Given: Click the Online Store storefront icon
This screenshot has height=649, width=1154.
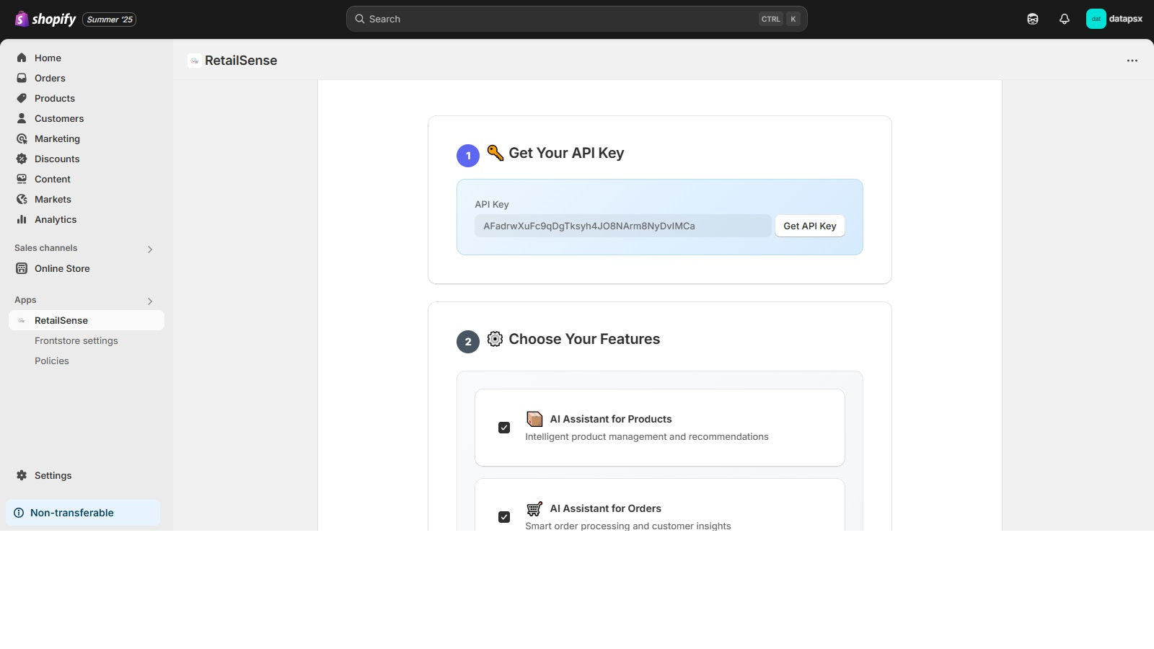Looking at the screenshot, I should pyautogui.click(x=22, y=268).
